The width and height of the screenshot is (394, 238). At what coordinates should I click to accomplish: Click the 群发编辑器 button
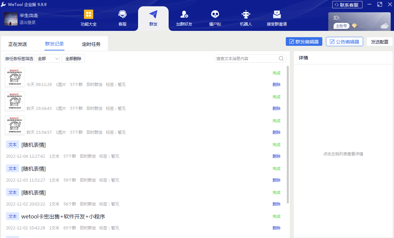pyautogui.click(x=304, y=42)
